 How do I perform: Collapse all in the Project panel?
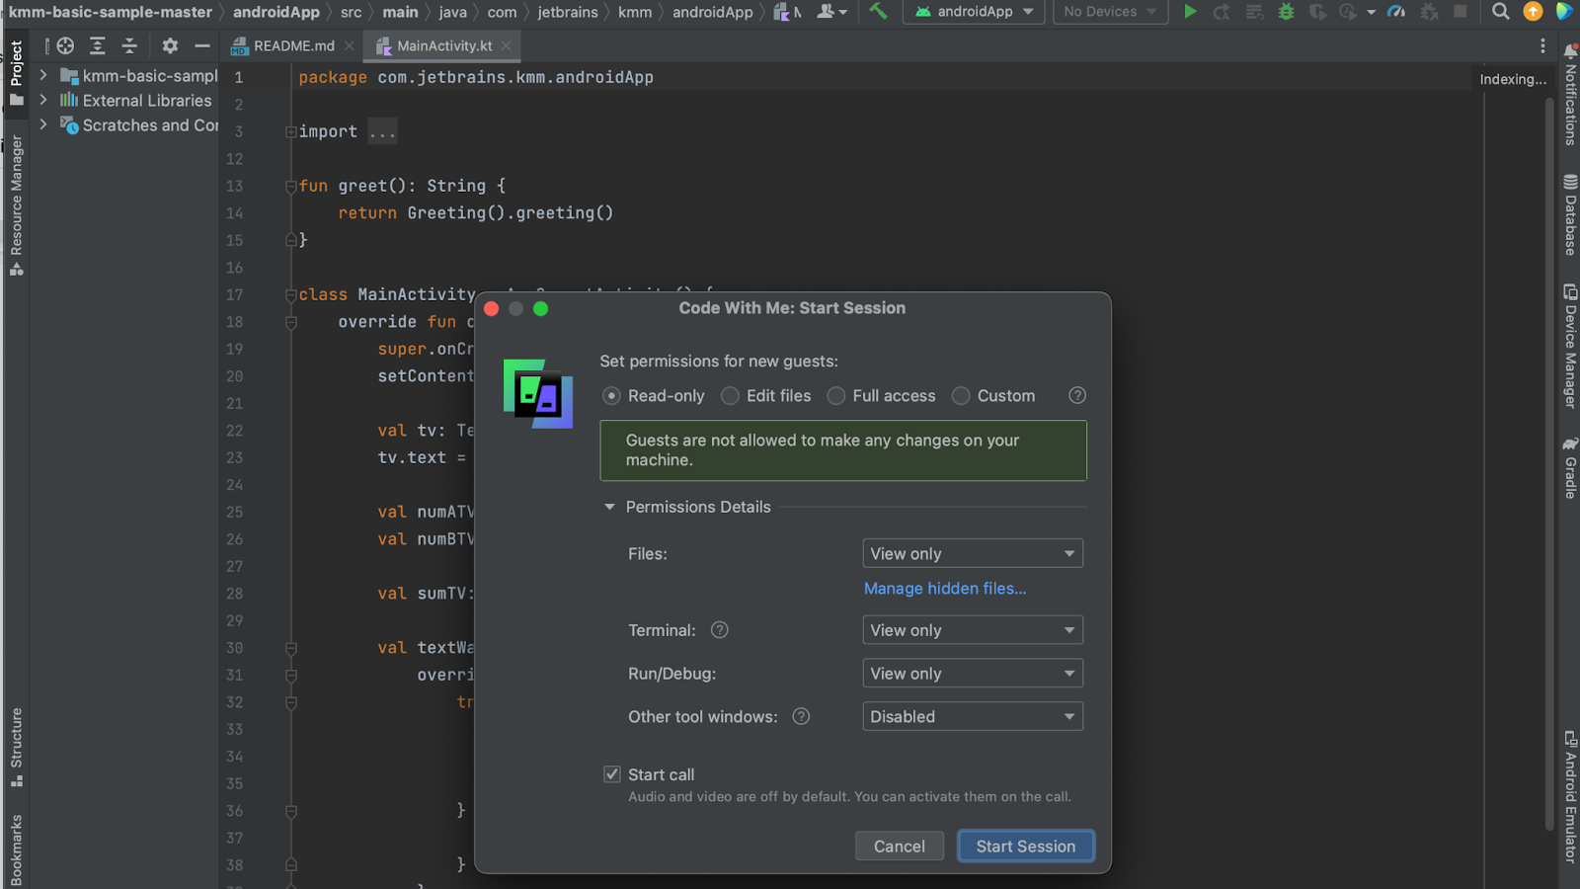129,45
